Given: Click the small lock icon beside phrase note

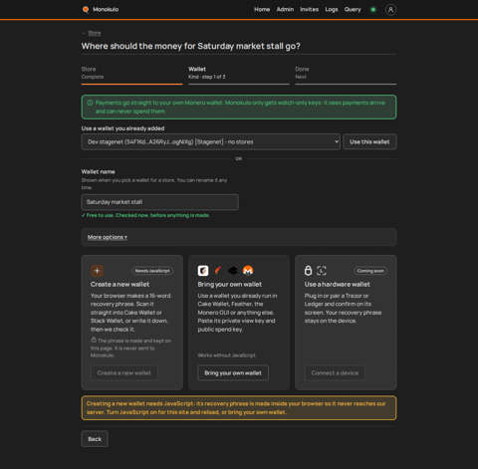Looking at the screenshot, I should (94, 340).
